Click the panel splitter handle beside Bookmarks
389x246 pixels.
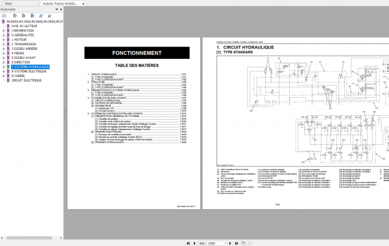click(65, 114)
